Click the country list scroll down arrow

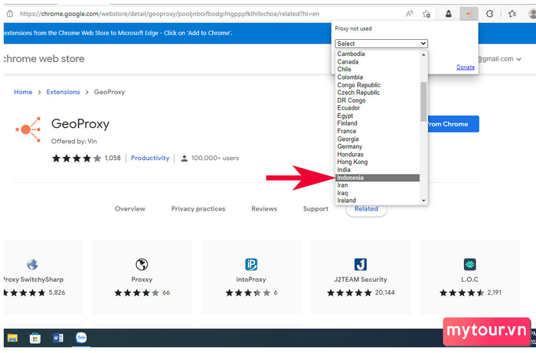(x=423, y=201)
